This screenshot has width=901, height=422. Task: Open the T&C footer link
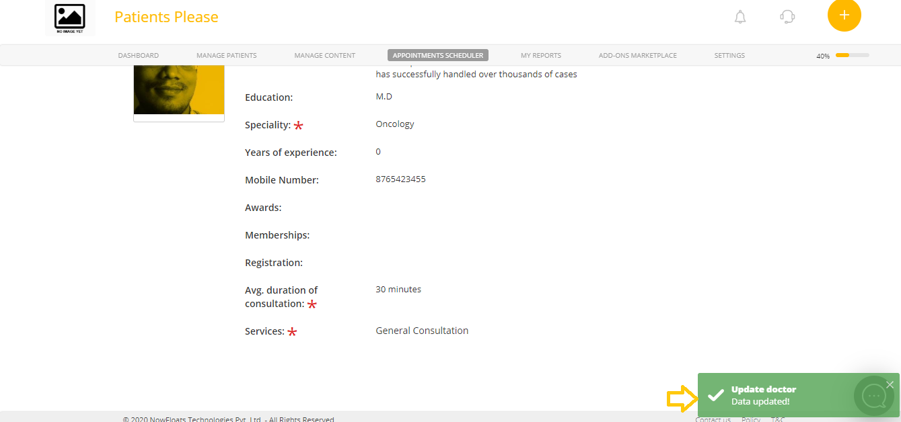(x=777, y=419)
